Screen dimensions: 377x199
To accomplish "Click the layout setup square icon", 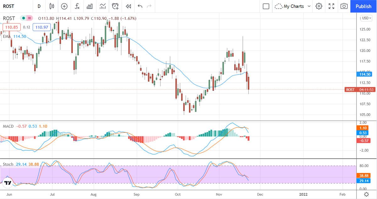I will point(266,6).
